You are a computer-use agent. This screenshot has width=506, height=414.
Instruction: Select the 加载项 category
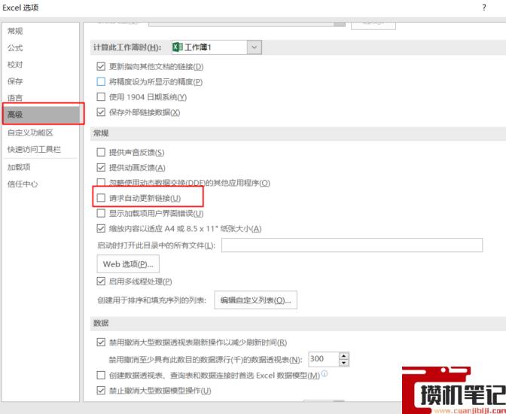[19, 167]
